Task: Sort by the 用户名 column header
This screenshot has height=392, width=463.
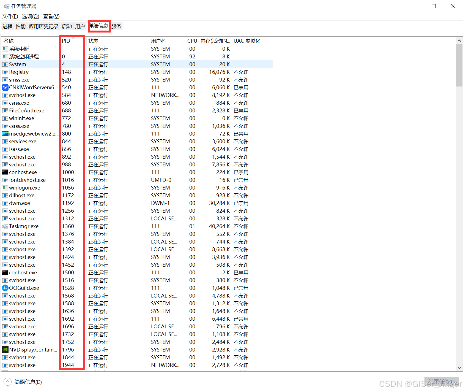Action: pos(158,41)
